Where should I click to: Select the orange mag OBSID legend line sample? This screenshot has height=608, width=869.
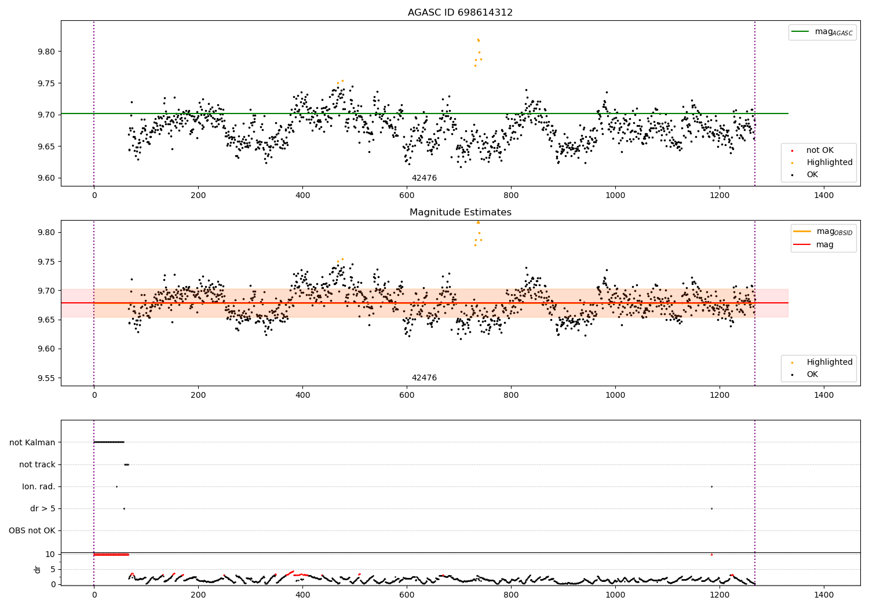click(x=802, y=232)
